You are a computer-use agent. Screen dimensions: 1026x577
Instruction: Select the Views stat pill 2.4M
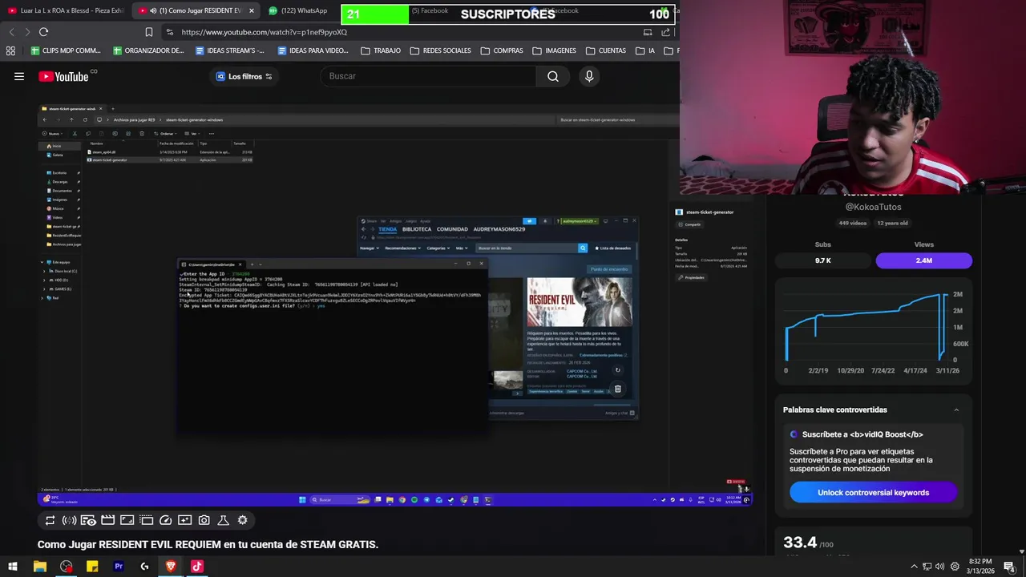923,260
